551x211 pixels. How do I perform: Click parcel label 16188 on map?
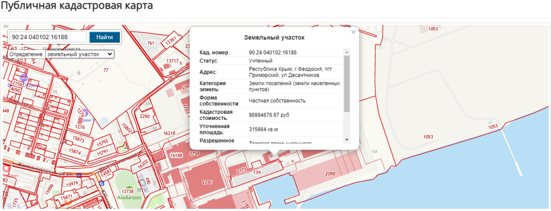(176, 155)
